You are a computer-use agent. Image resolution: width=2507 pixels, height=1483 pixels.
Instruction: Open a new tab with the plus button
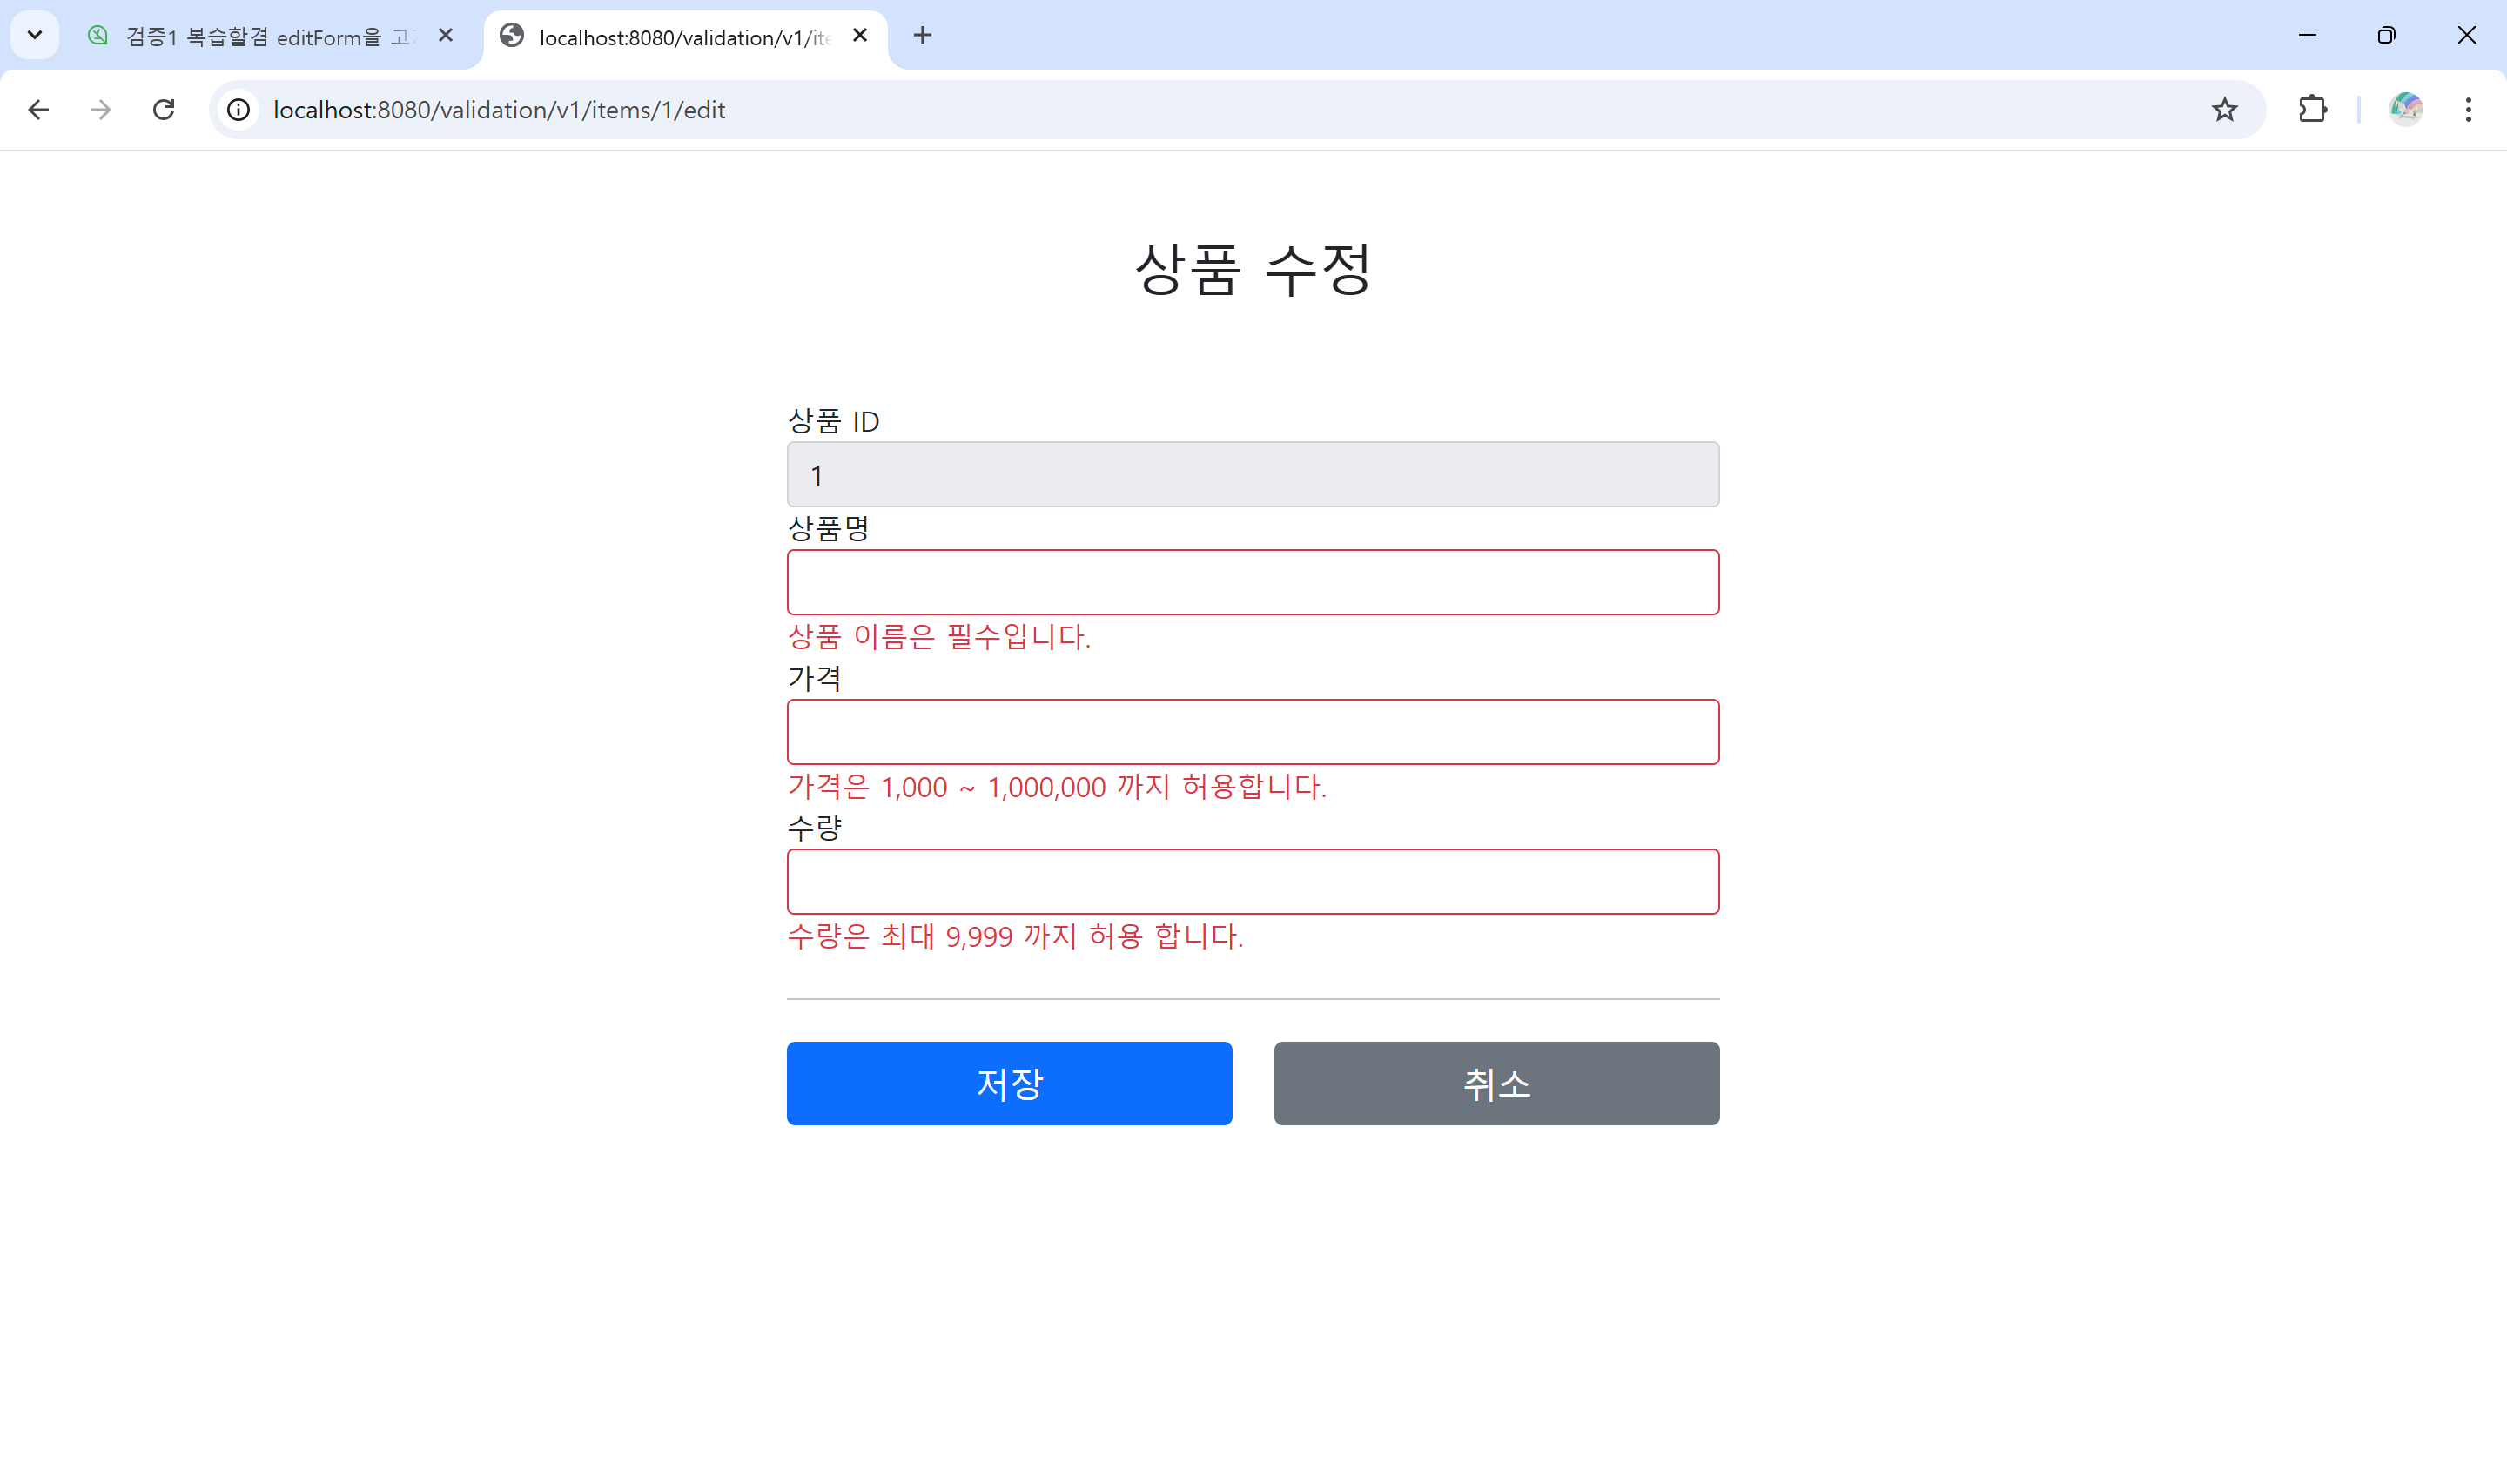point(922,36)
